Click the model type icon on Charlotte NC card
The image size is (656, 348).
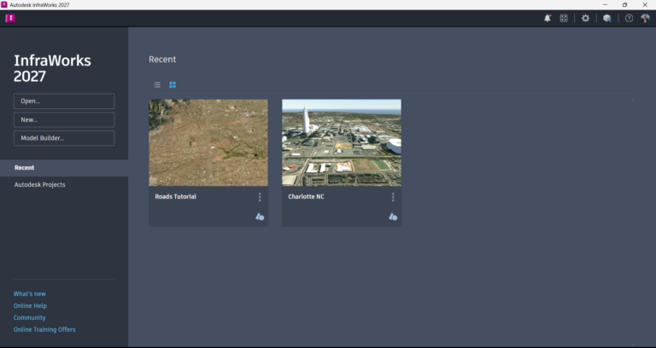point(392,217)
